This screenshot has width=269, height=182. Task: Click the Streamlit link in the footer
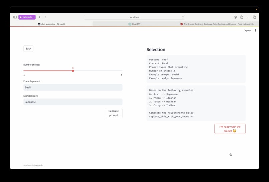(39, 166)
